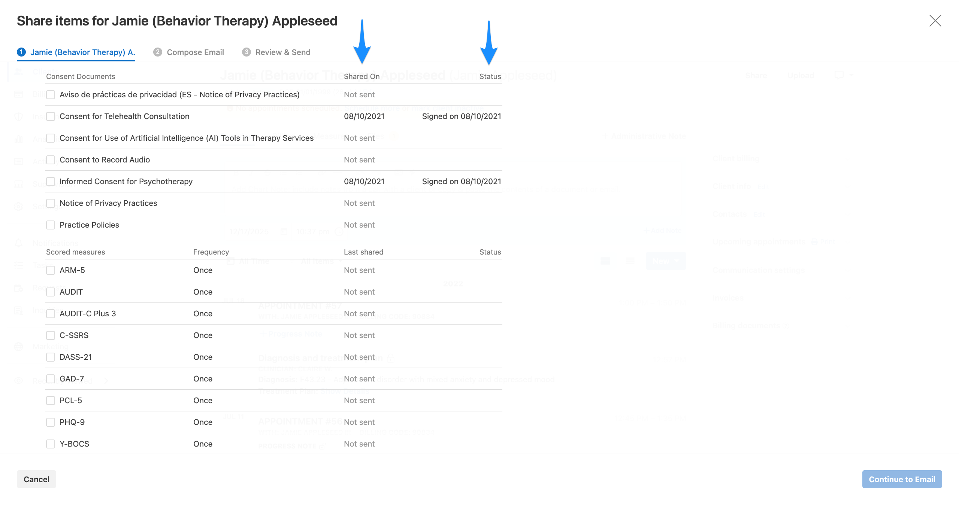This screenshot has height=505, width=959.
Task: Check the AI Tools consent document
Action: click(x=51, y=138)
